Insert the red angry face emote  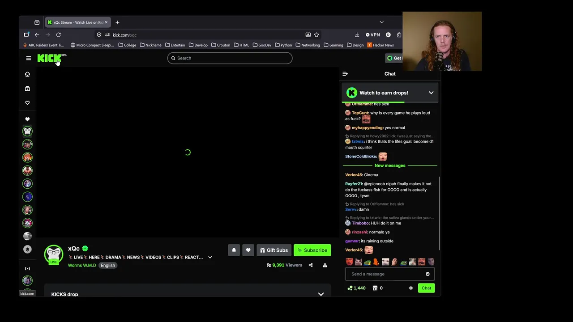349,262
